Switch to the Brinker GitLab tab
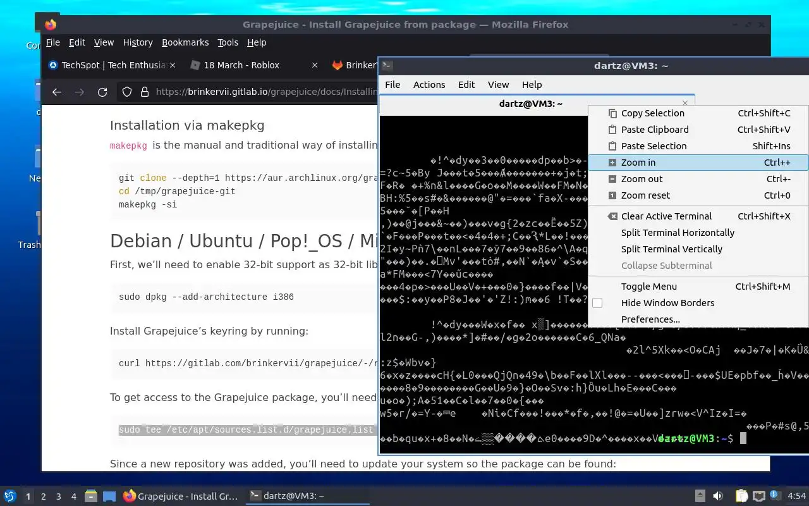The width and height of the screenshot is (809, 506). click(353, 65)
